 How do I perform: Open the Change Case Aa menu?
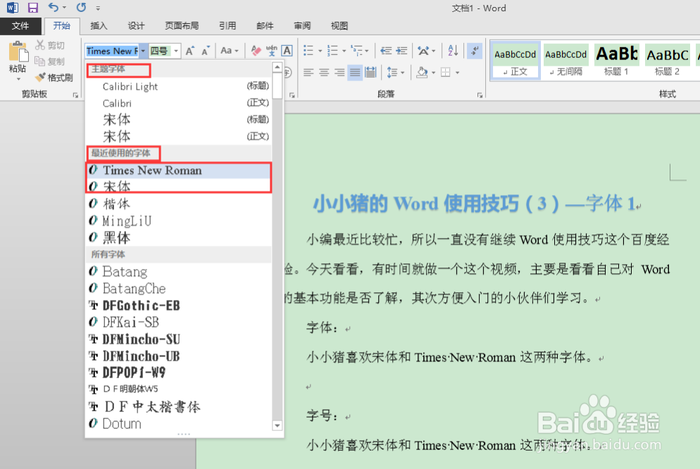tap(230, 51)
